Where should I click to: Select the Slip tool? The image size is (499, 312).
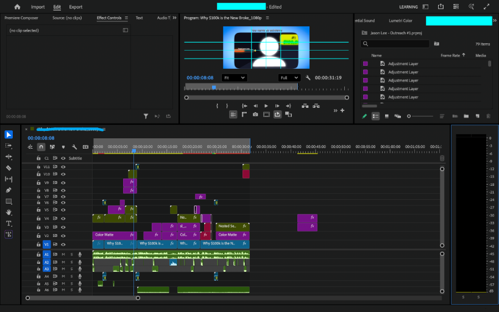(9, 179)
